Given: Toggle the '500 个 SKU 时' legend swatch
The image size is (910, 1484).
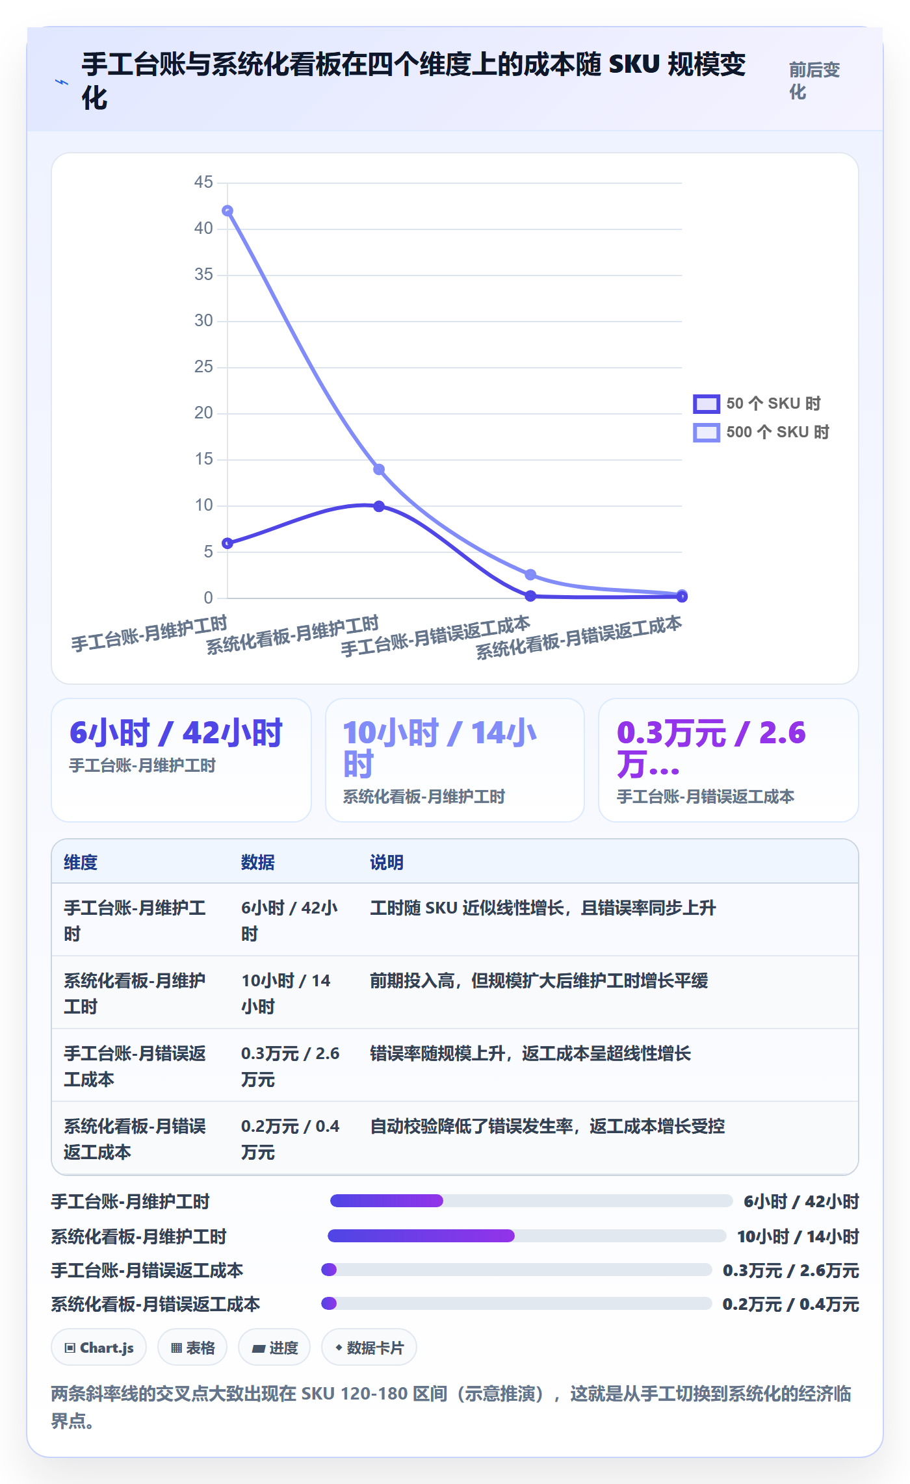Looking at the screenshot, I should [x=707, y=432].
